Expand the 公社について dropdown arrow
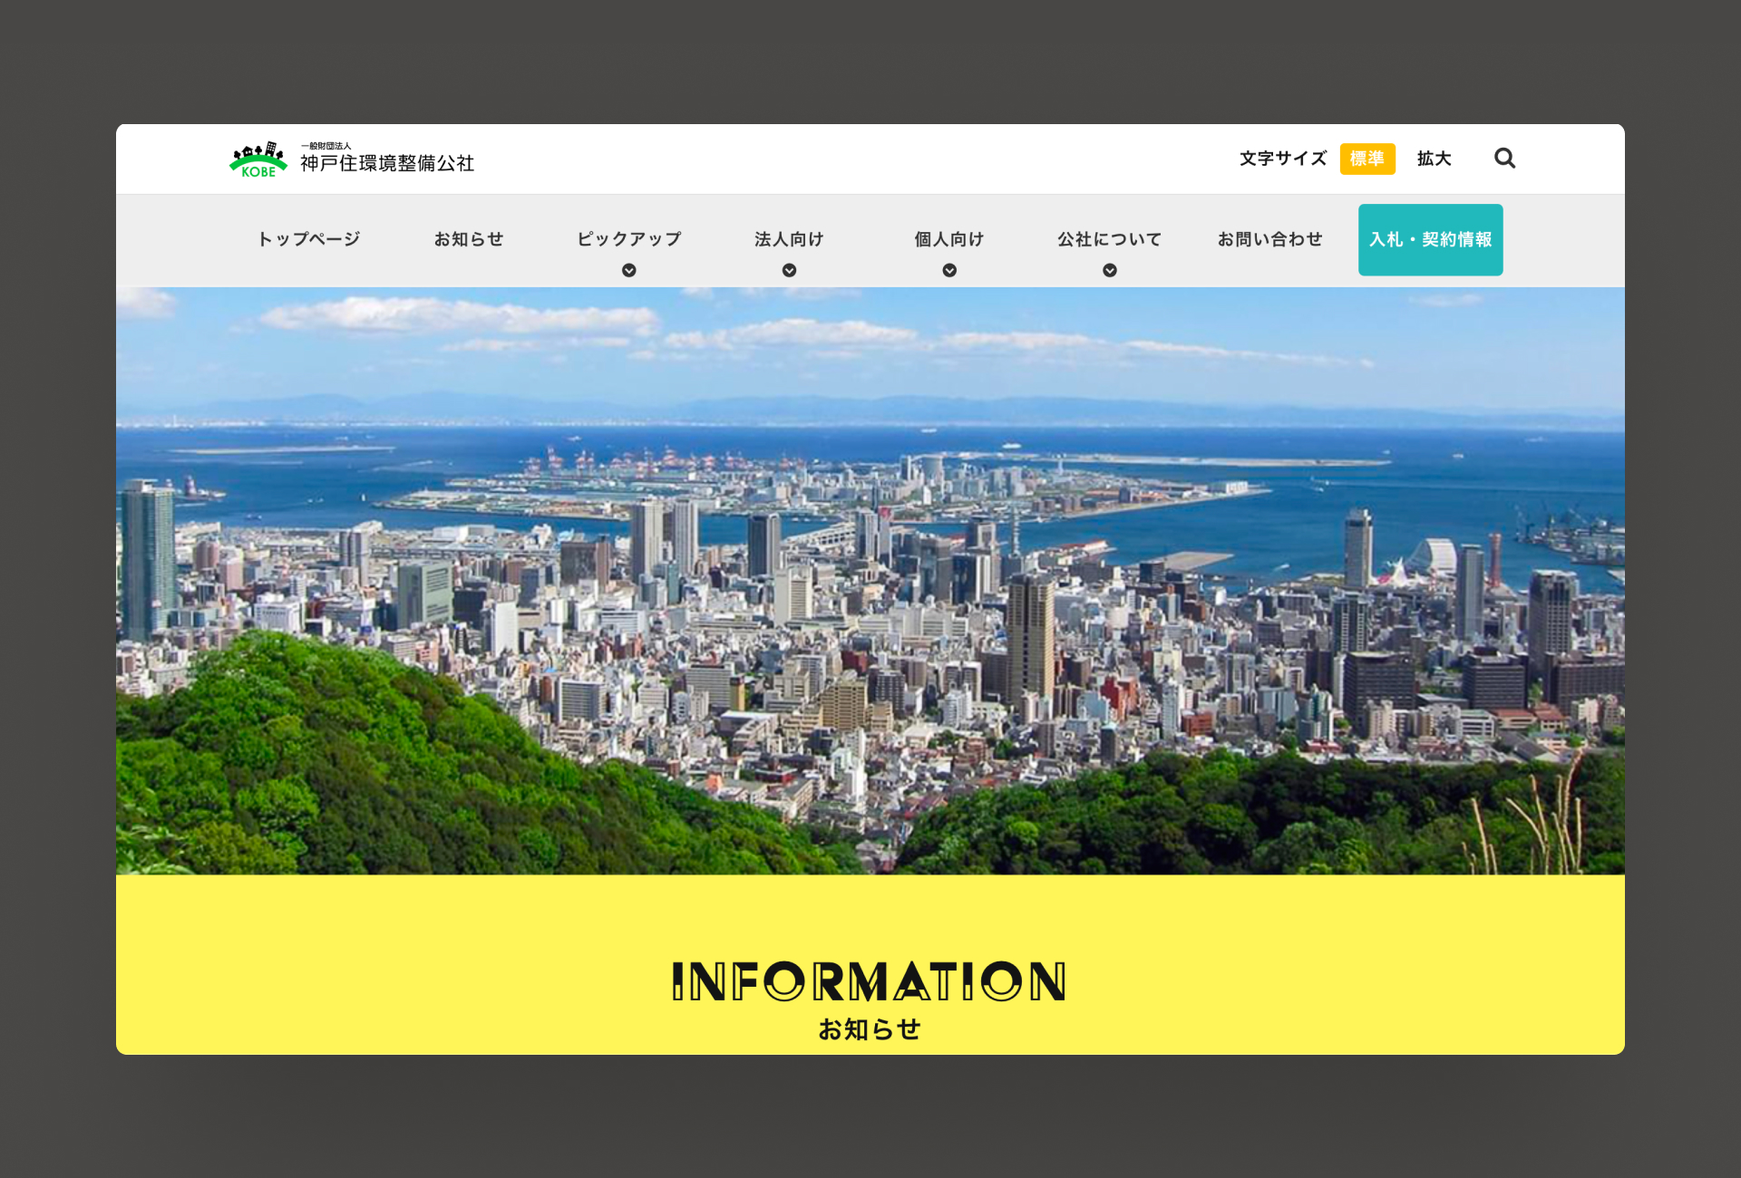Screen dimensions: 1741x1178 [x=1110, y=270]
